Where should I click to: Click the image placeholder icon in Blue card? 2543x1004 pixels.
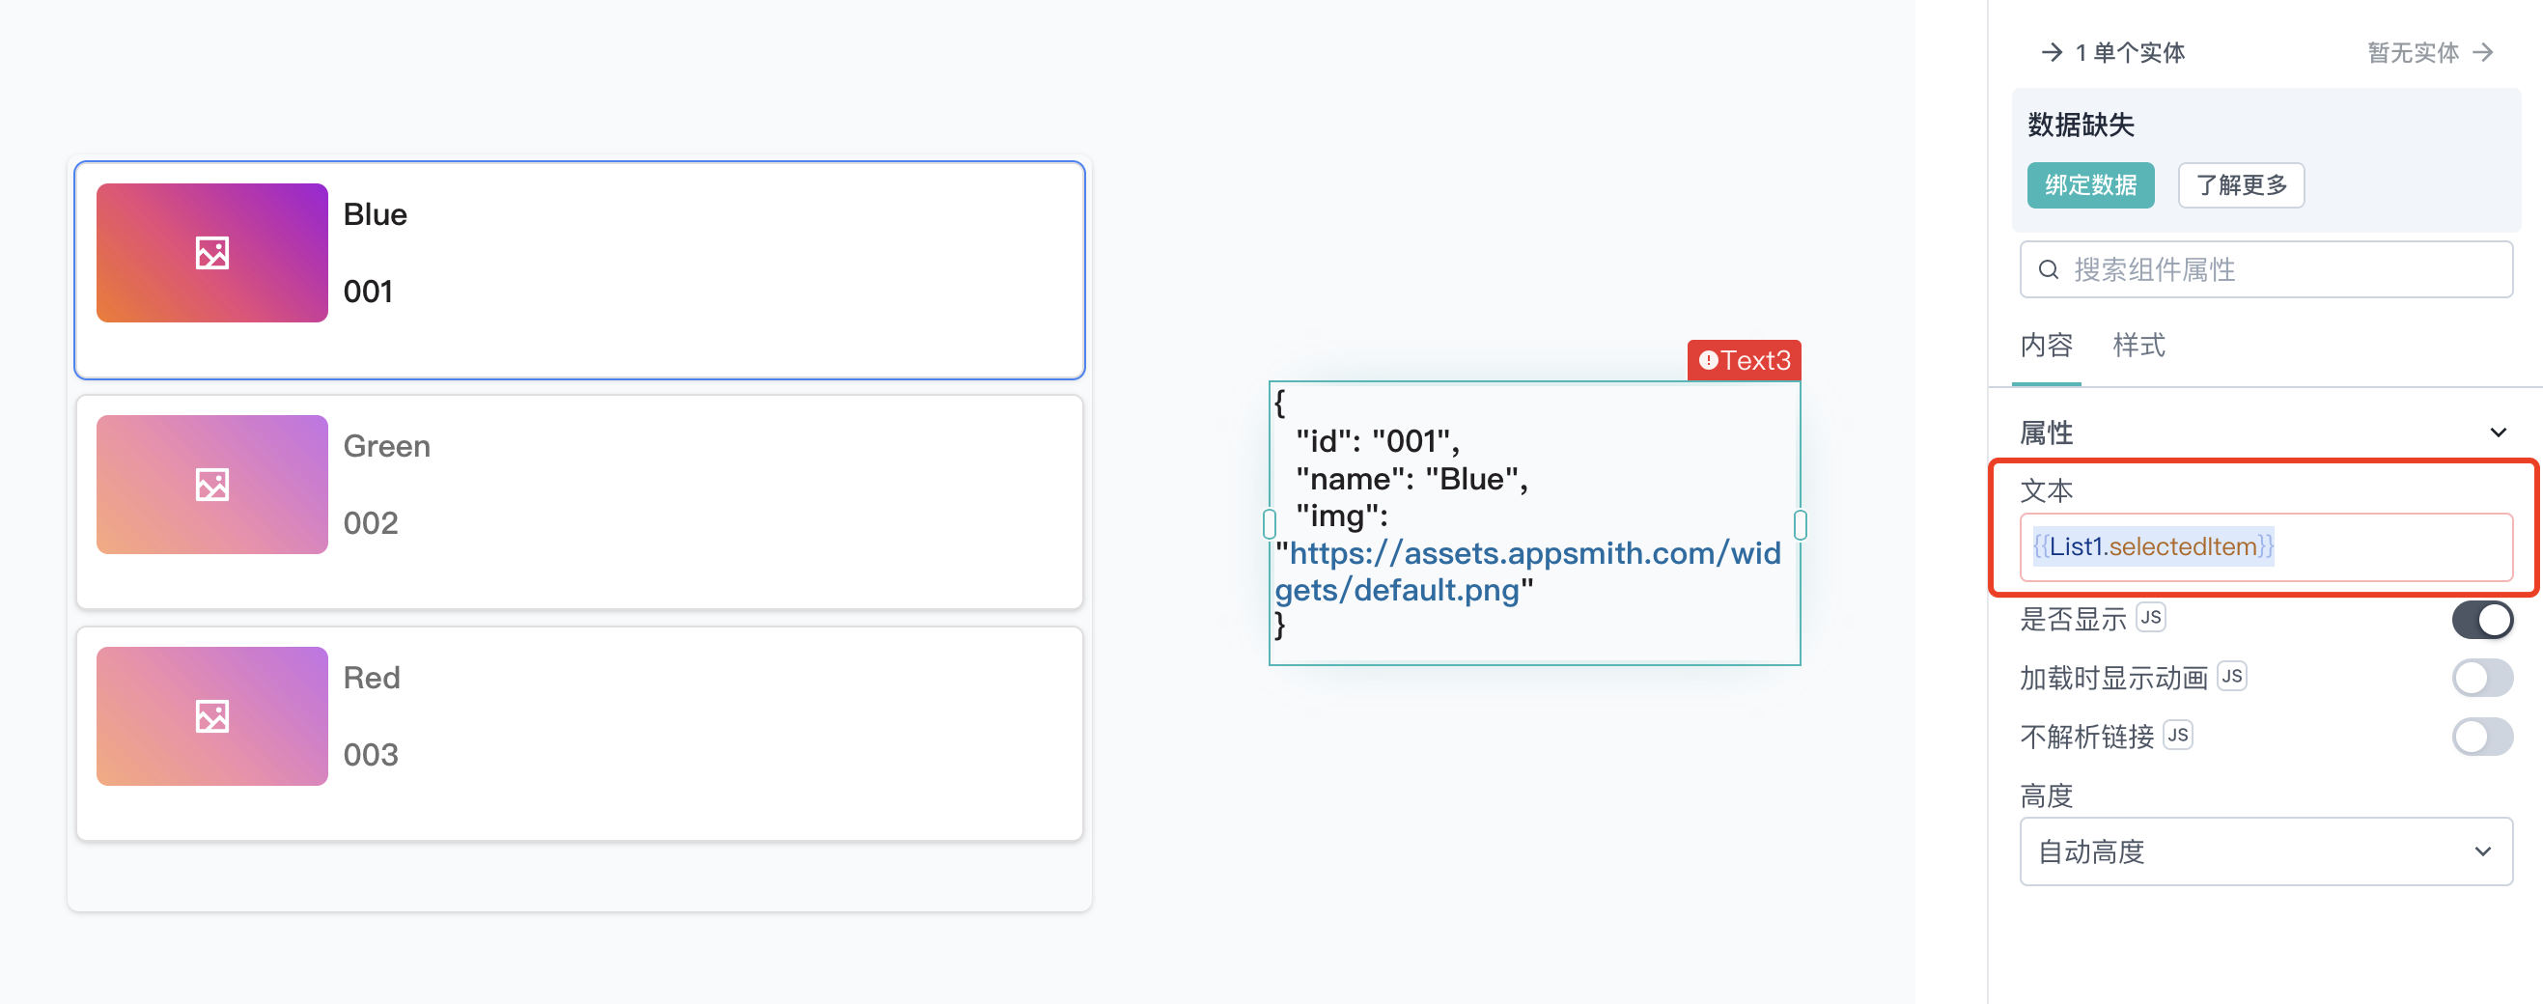point(212,253)
